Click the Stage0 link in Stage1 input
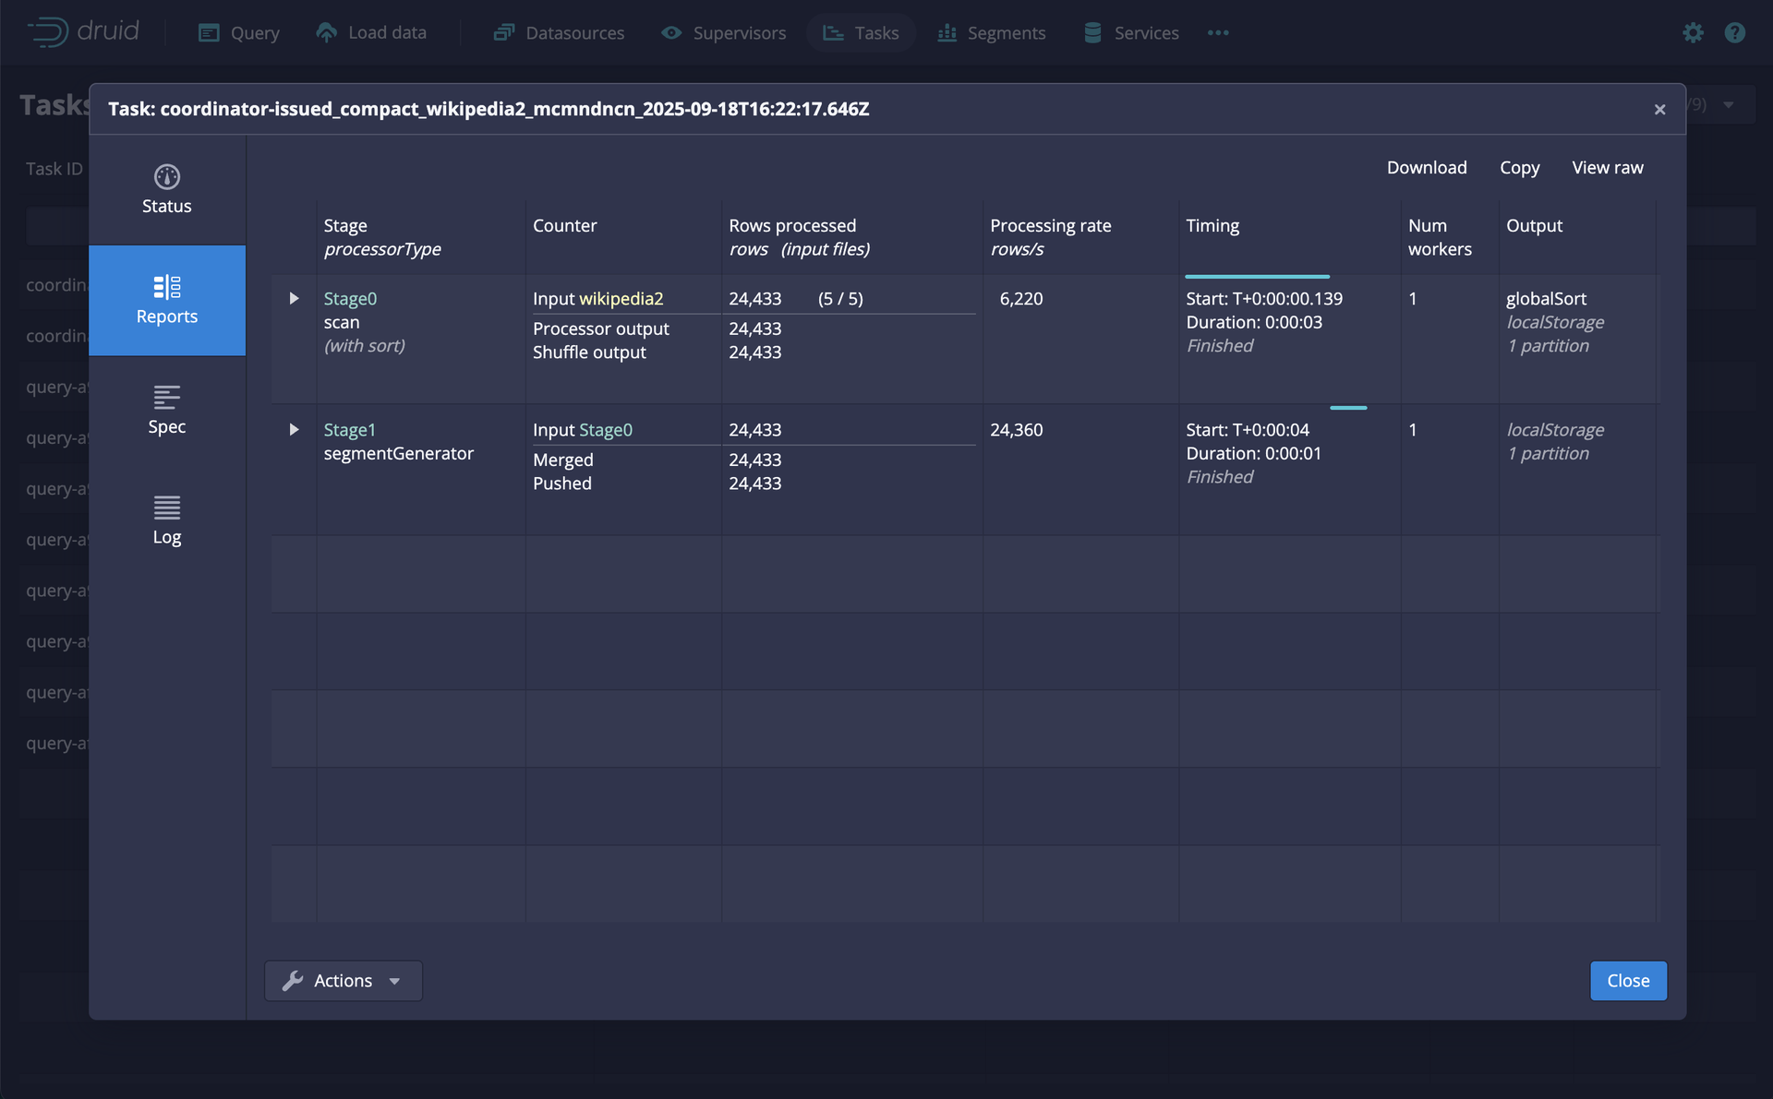1773x1099 pixels. tap(606, 430)
